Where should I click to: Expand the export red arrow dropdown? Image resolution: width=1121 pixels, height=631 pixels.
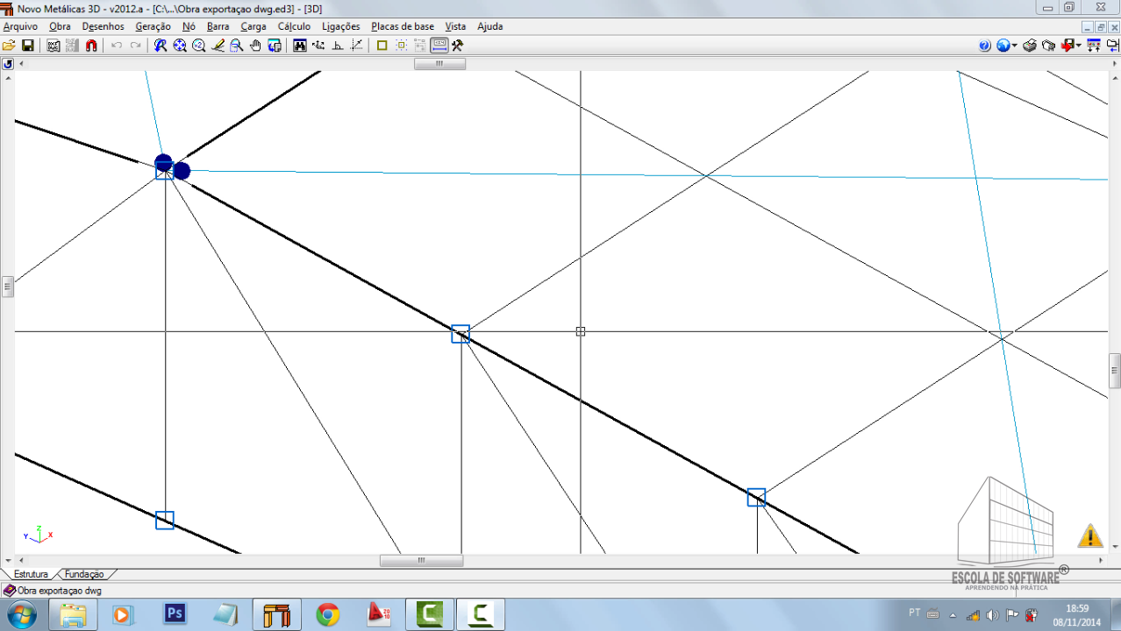tap(1078, 46)
